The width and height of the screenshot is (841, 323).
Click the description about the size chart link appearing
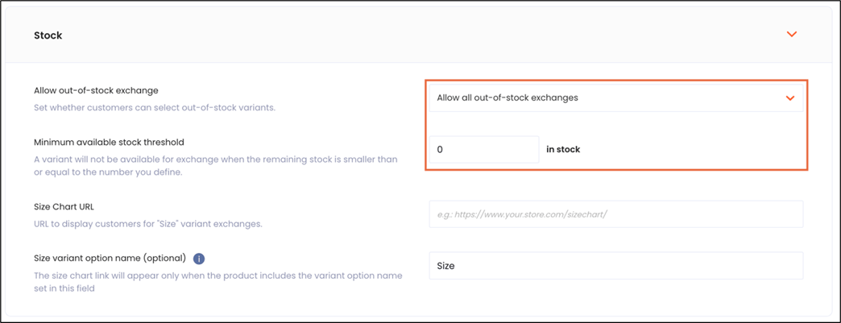(218, 282)
